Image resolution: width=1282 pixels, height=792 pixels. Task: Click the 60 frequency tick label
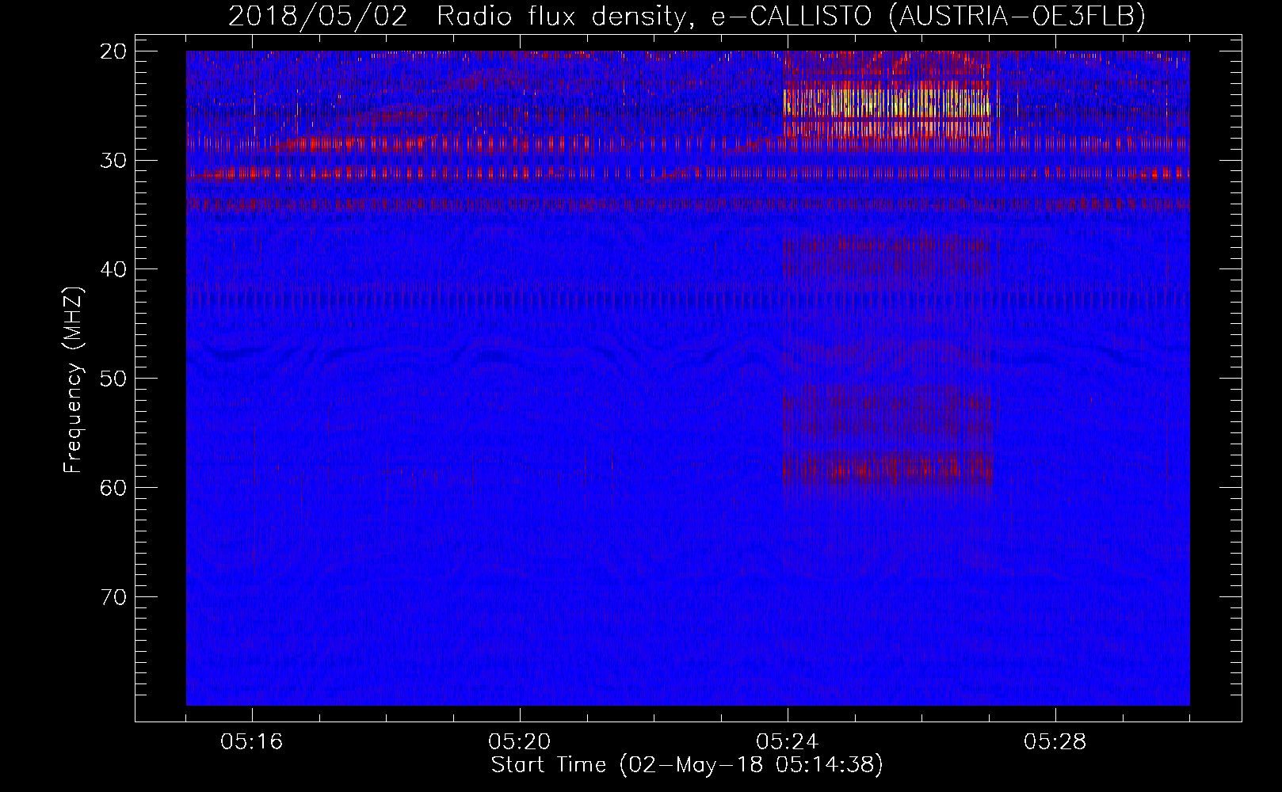(x=114, y=487)
